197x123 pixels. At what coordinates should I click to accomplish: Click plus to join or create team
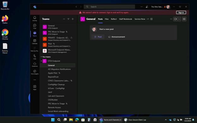73,19
